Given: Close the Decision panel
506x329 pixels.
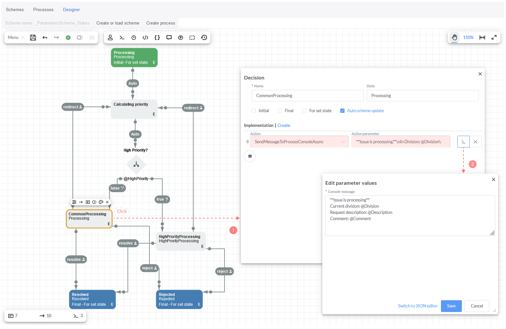Looking at the screenshot, I should coord(480,74).
